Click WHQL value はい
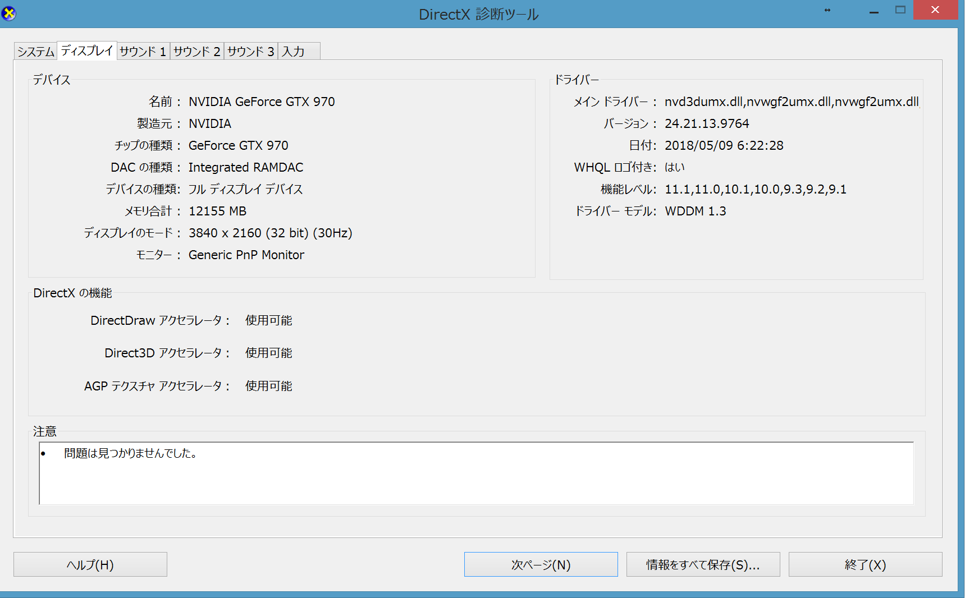 [675, 167]
